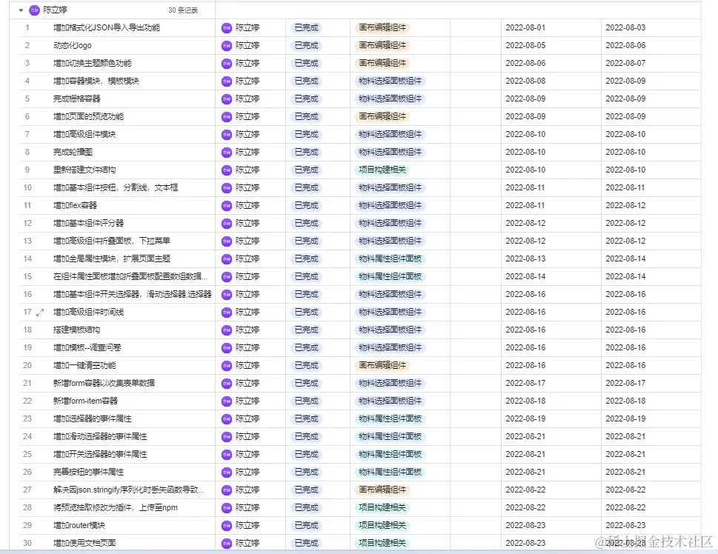718x554 pixels.
Task: Select task 增加页面的预览功能
Action: click(88, 117)
